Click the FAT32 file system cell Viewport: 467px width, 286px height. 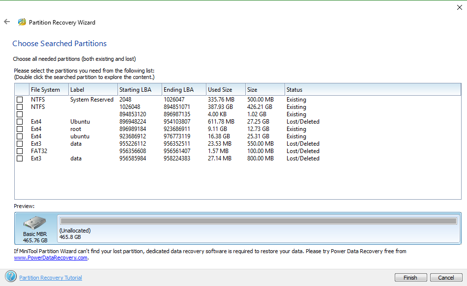[x=39, y=151]
